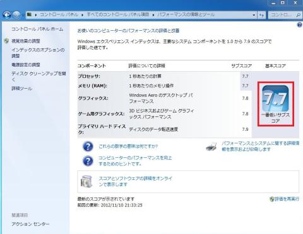Open コントロール パネル ホーム link
This screenshot has height=234, width=303.
[x=37, y=29]
